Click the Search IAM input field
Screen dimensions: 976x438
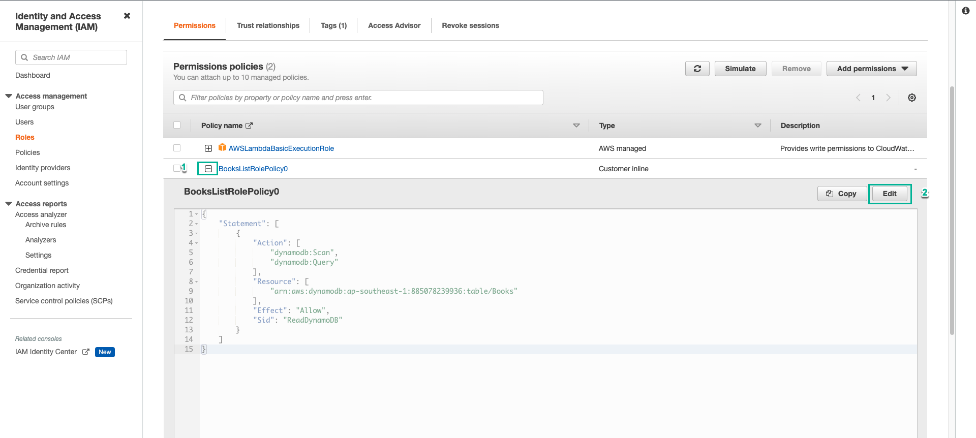click(71, 57)
